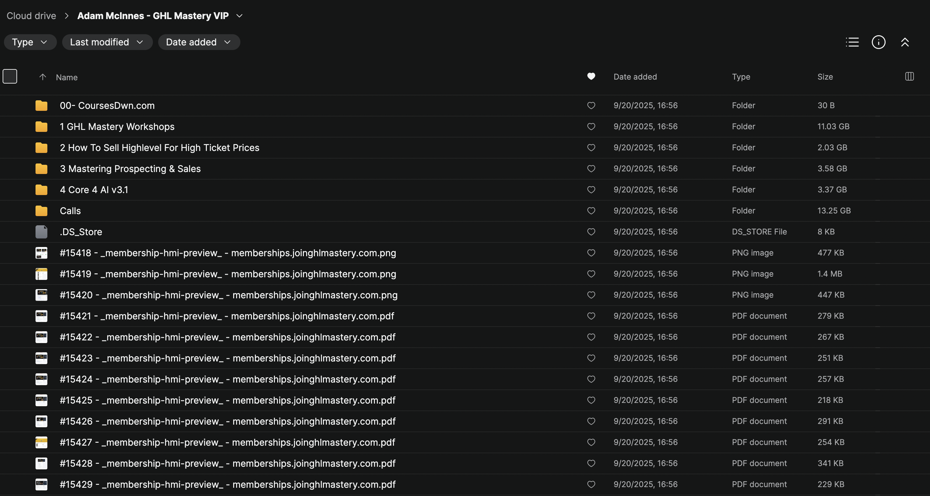Sort by favorites heart header
Viewport: 930px width, 496px height.
pyautogui.click(x=591, y=76)
